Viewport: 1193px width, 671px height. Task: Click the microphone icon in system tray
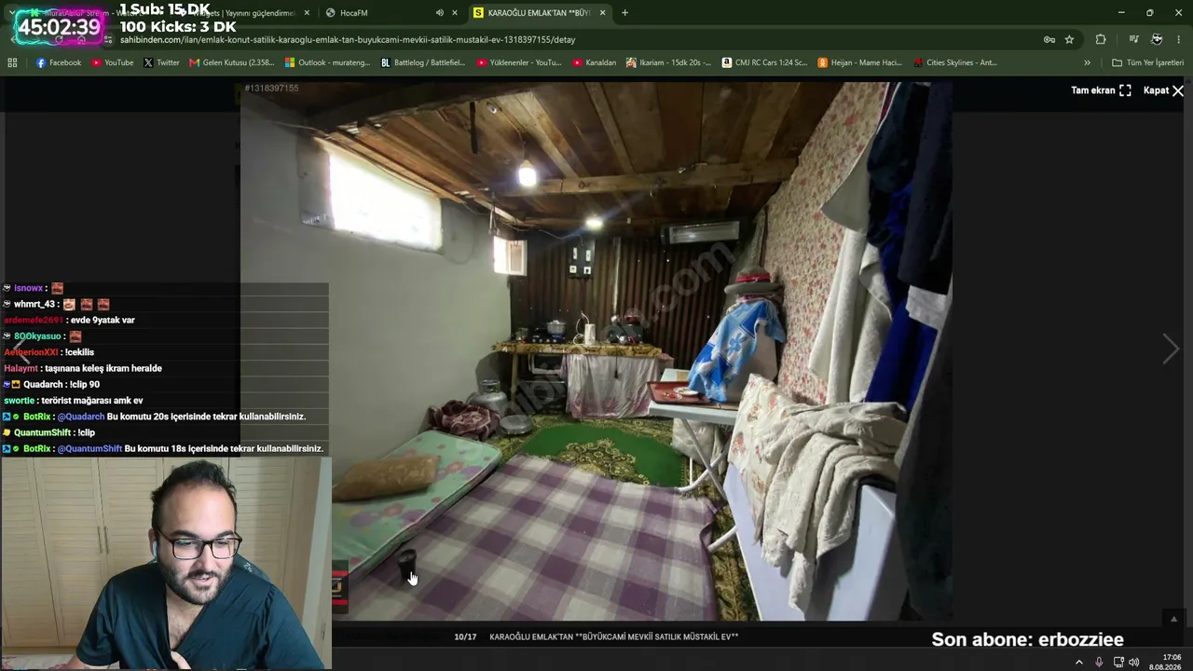pos(1099,662)
